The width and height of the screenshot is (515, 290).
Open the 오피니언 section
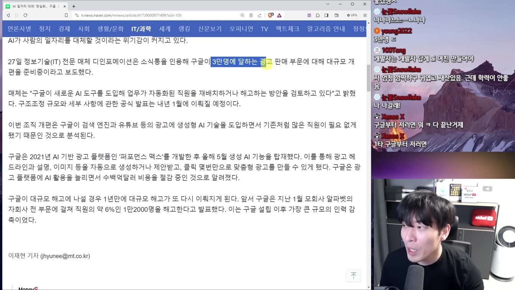tap(241, 29)
